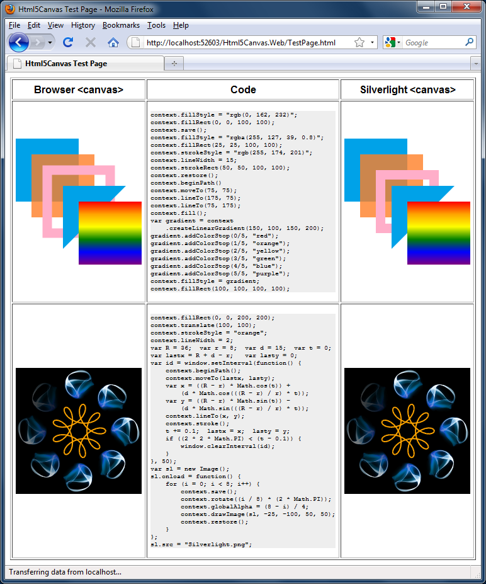Click the URL address field
Screen dimensions: 486x584
pyautogui.click(x=240, y=42)
